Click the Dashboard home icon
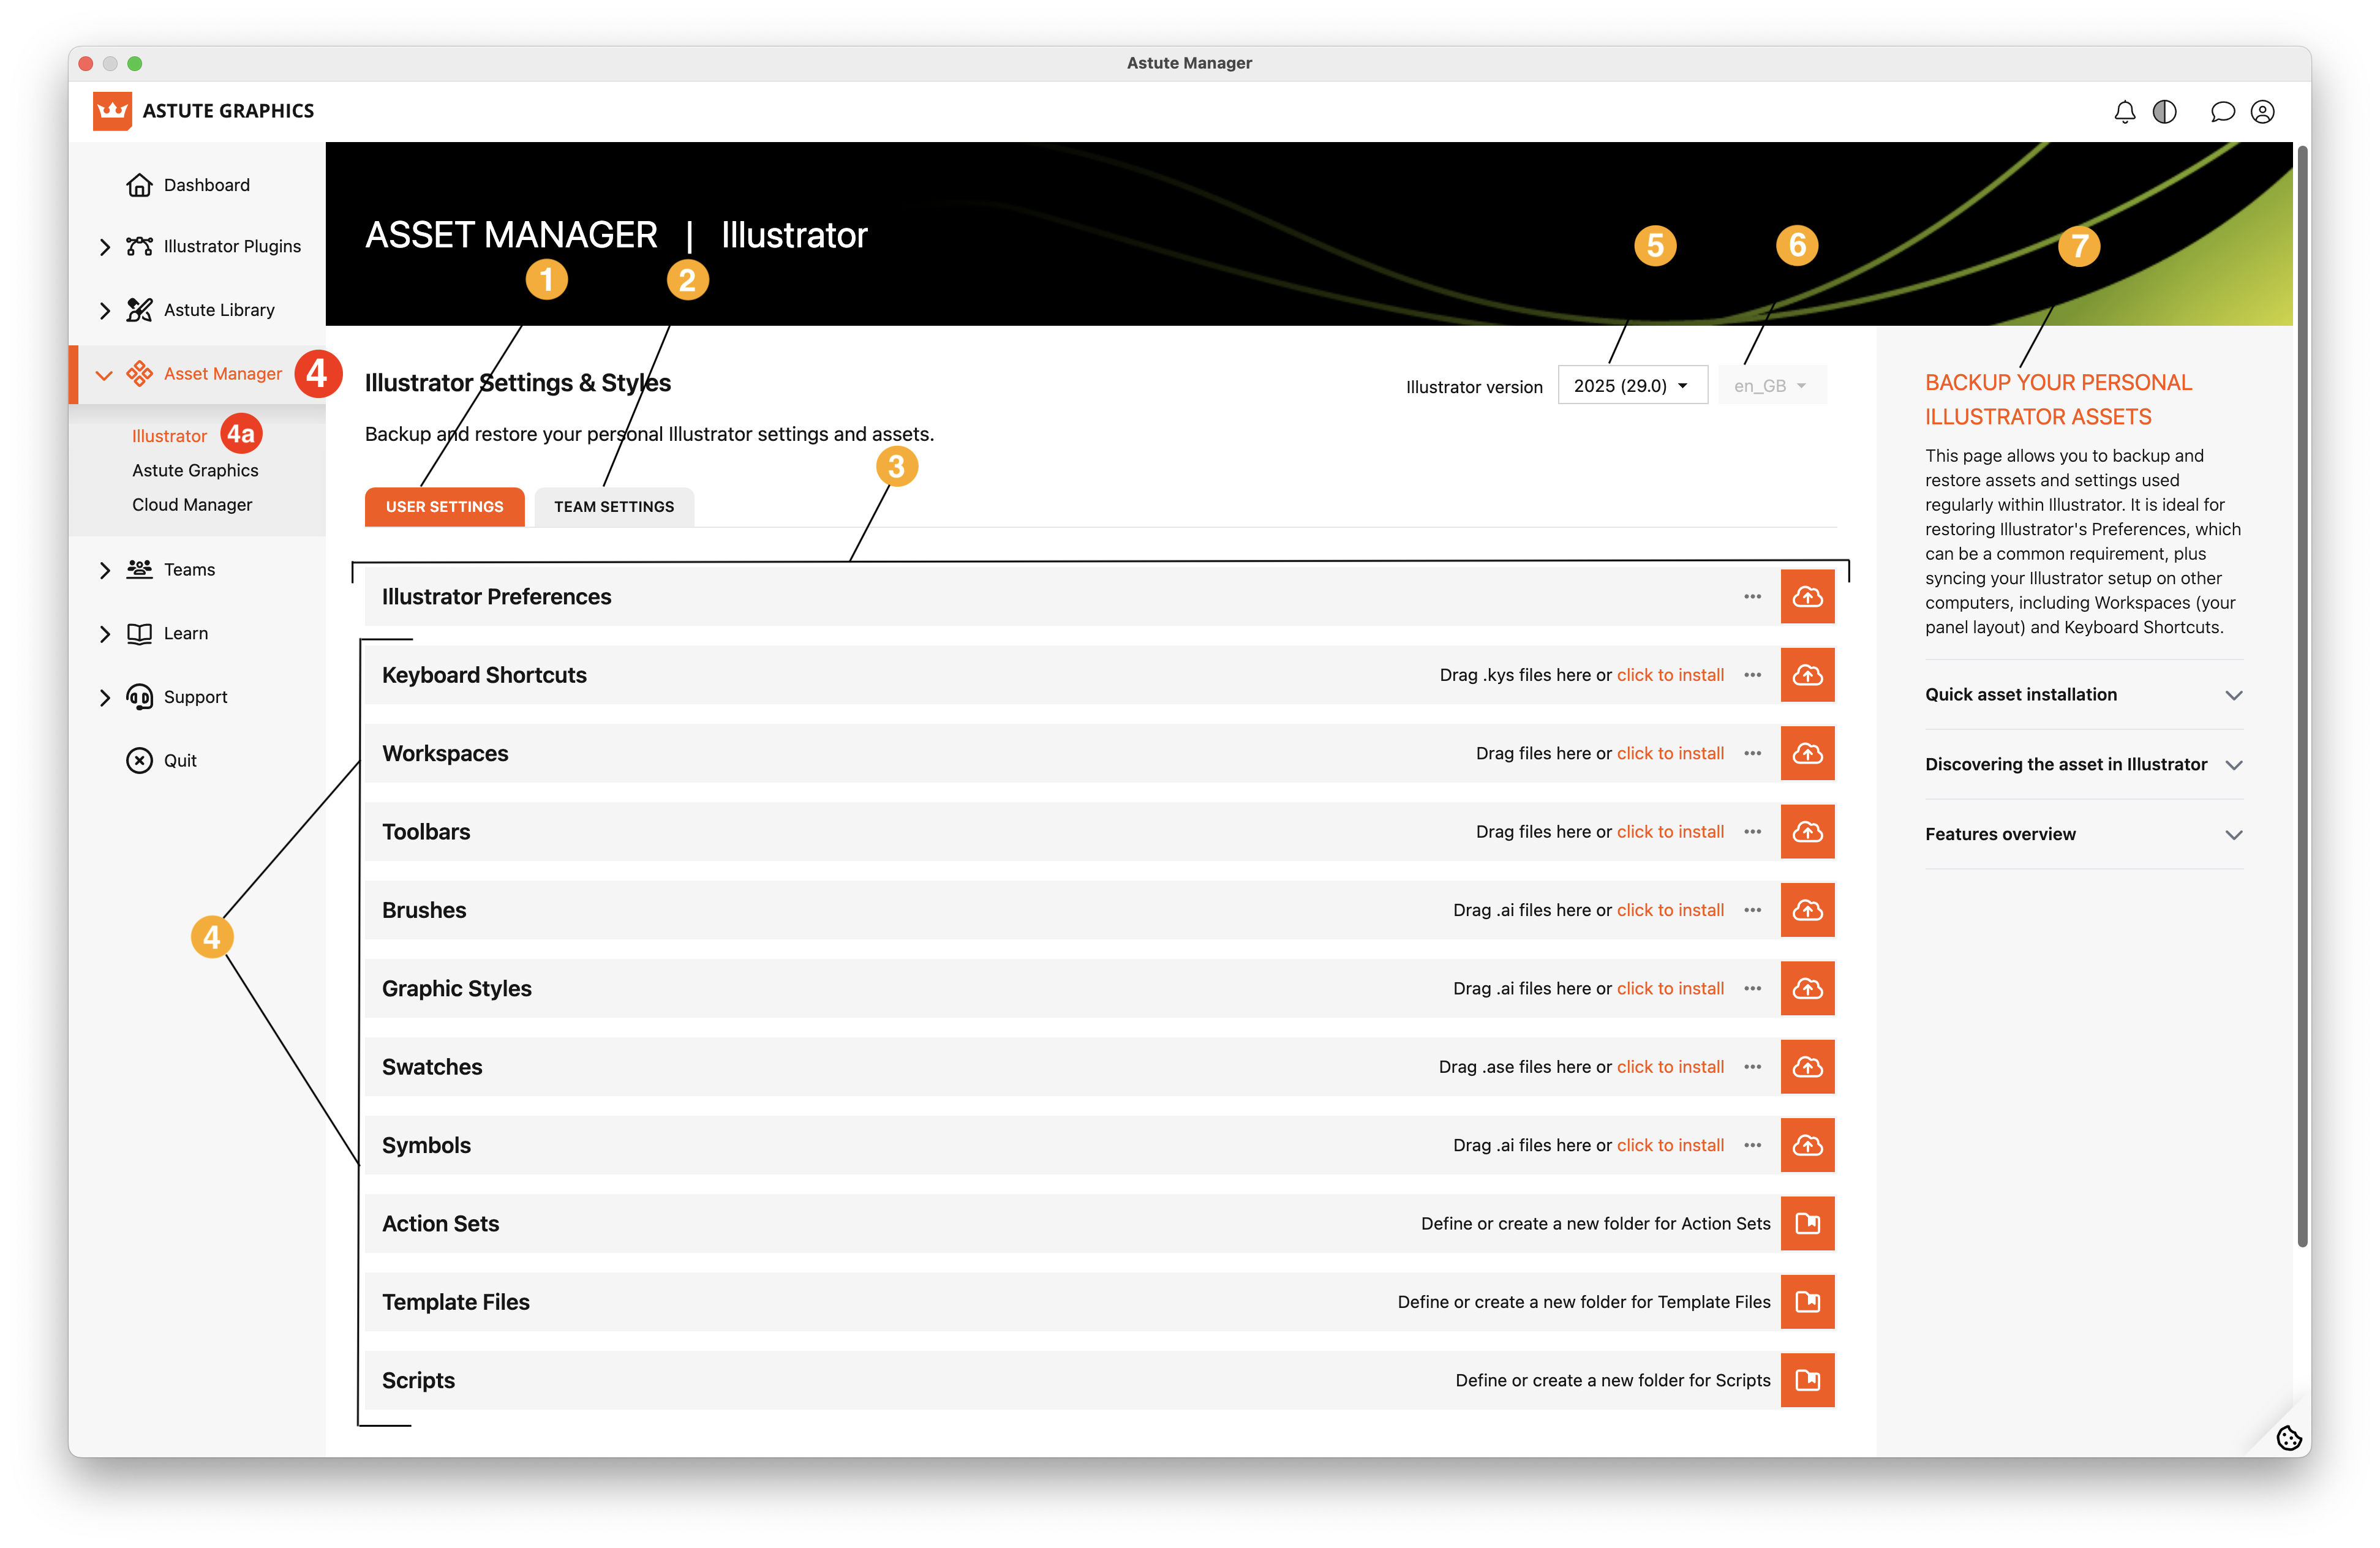2380x1548 pixels. point(139,185)
